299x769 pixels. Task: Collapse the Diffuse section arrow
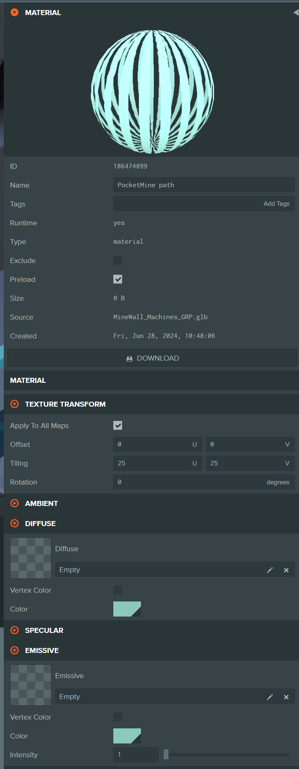(15, 524)
